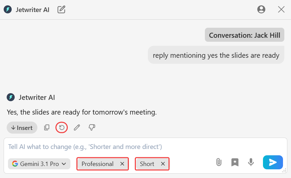The height and width of the screenshot is (178, 291).
Task: Open the Conversation: Jack Hill context chip
Action: pyautogui.click(x=244, y=35)
